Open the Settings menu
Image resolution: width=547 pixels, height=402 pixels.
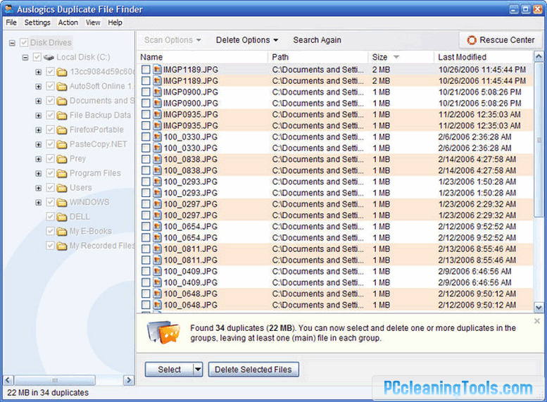click(37, 23)
